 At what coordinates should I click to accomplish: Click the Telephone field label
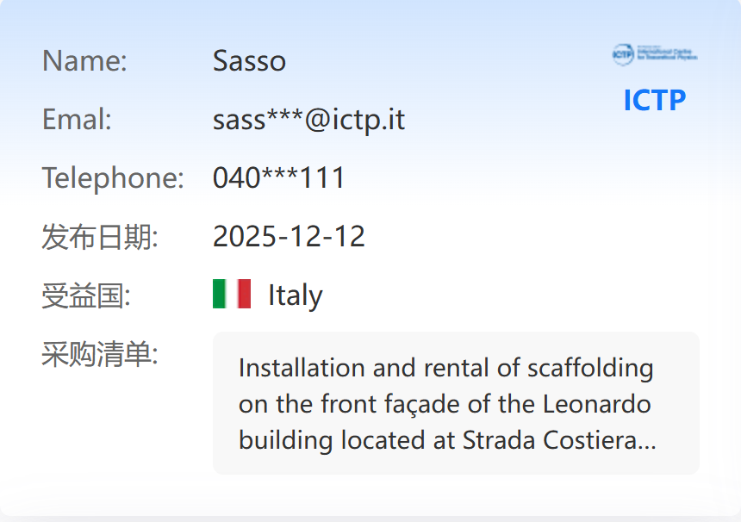[x=113, y=177]
